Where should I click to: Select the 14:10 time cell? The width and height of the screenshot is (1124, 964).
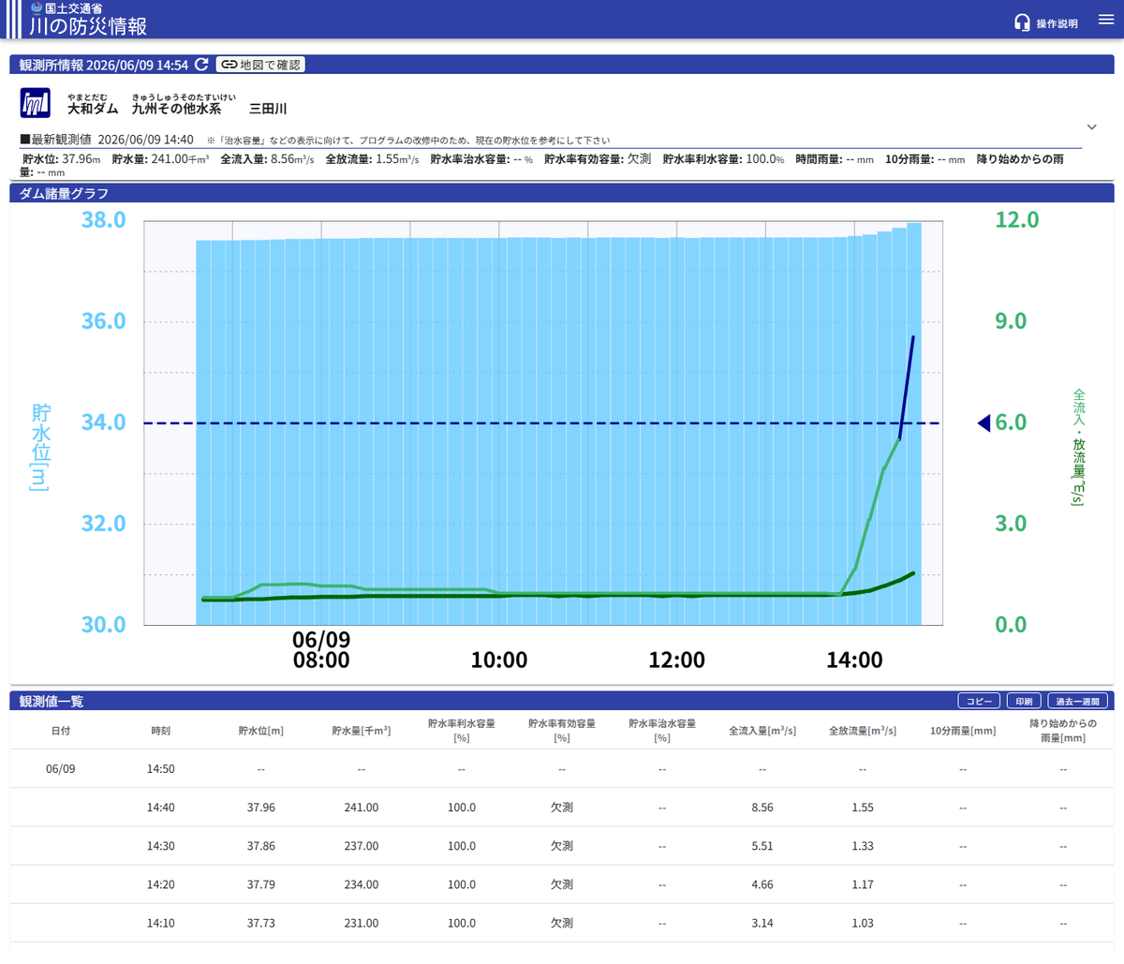coord(160,923)
